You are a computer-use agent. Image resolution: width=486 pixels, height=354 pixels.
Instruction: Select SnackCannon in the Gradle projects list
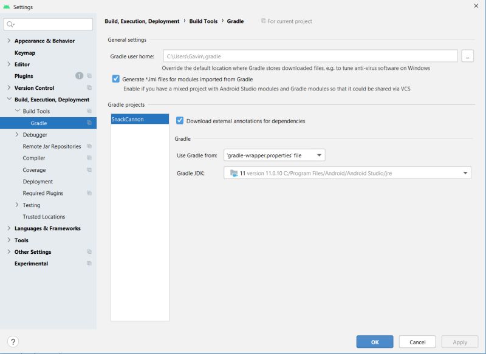pyautogui.click(x=131, y=118)
